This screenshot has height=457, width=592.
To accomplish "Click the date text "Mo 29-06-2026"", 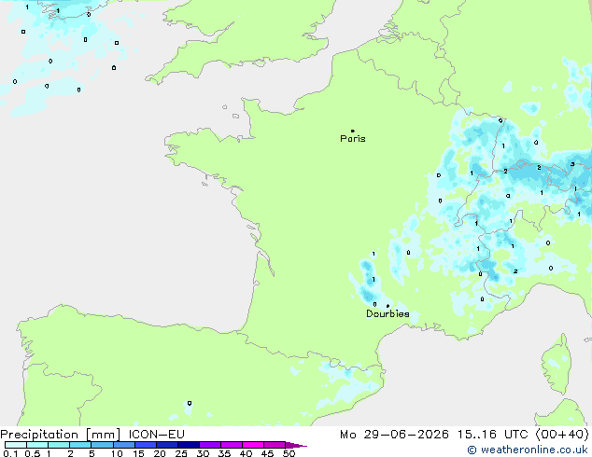I will click(x=394, y=435).
